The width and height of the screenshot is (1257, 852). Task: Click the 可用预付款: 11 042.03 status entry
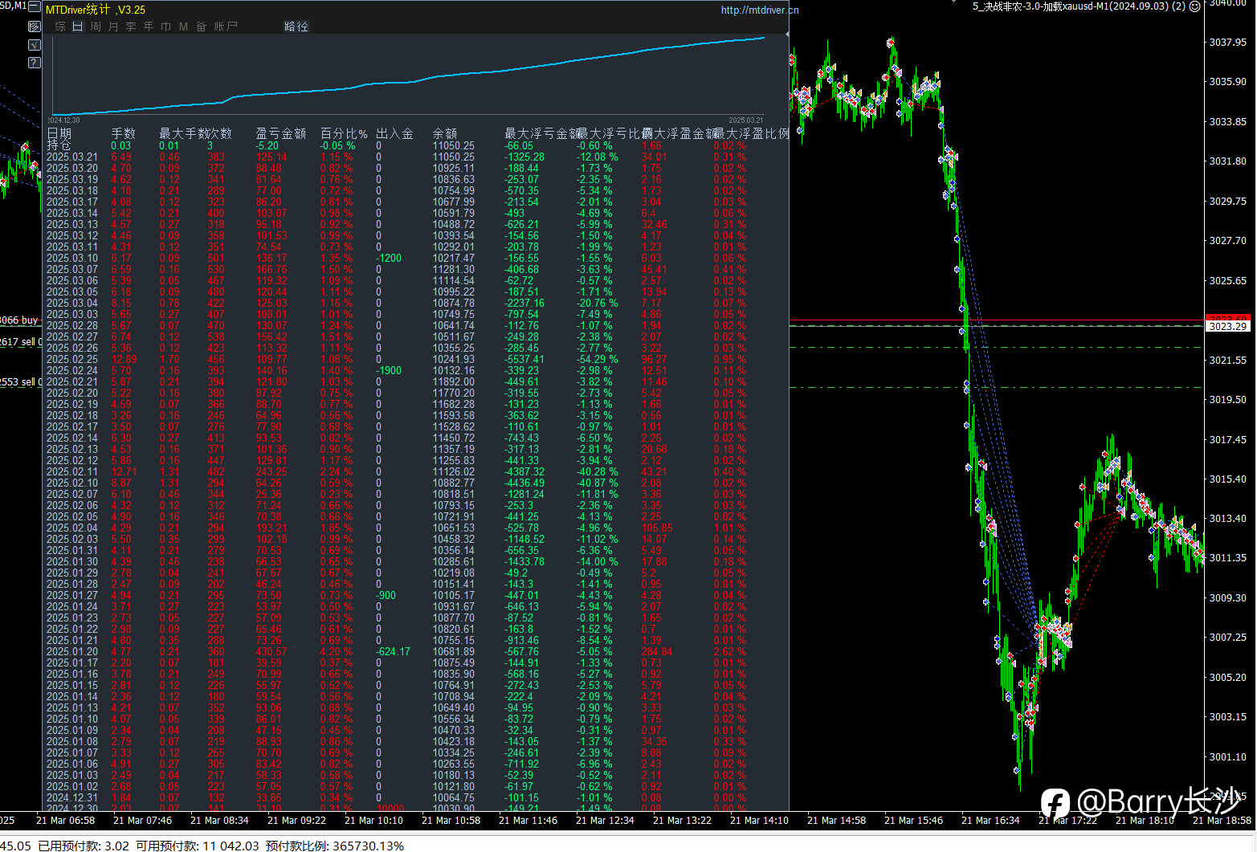198,846
